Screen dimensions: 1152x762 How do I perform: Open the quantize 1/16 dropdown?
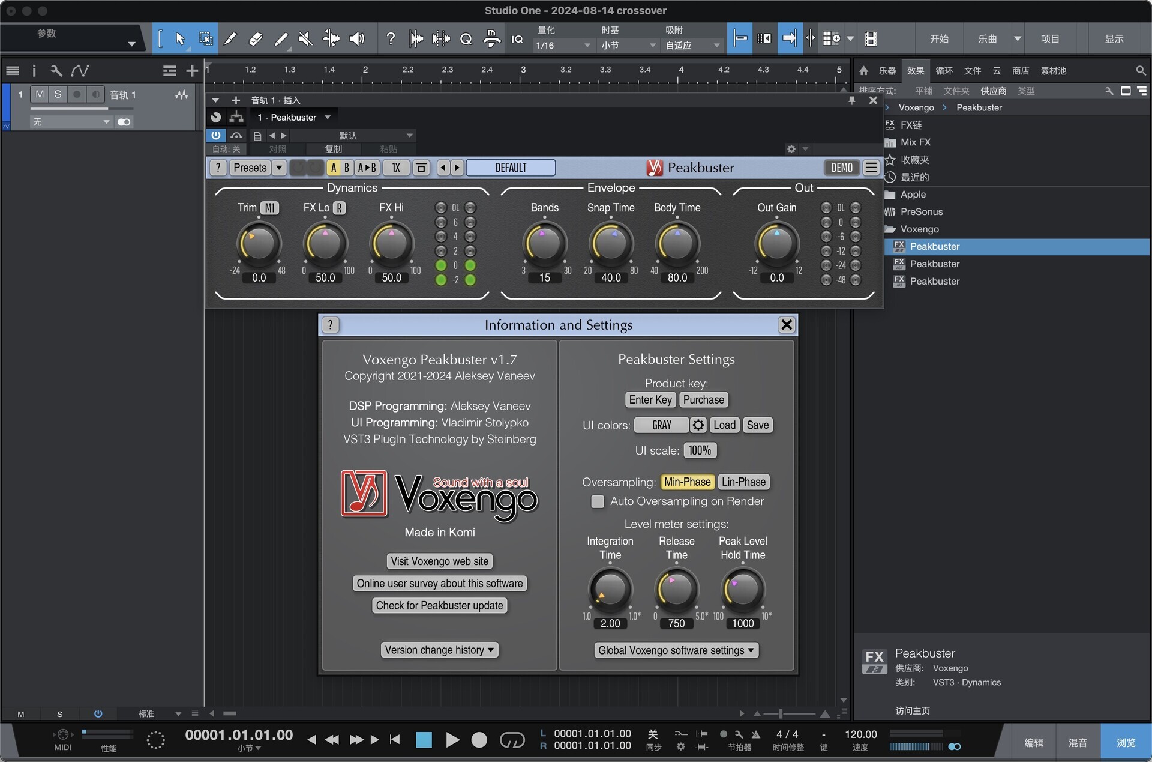(562, 46)
